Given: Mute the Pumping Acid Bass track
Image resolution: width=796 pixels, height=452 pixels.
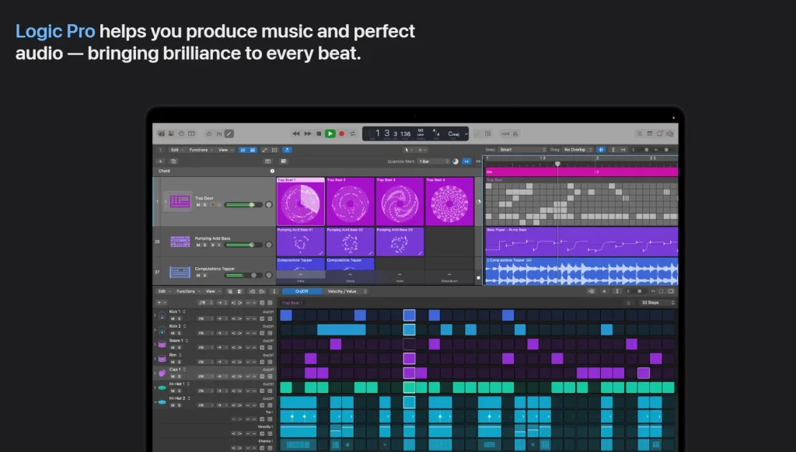Looking at the screenshot, I should pos(198,245).
